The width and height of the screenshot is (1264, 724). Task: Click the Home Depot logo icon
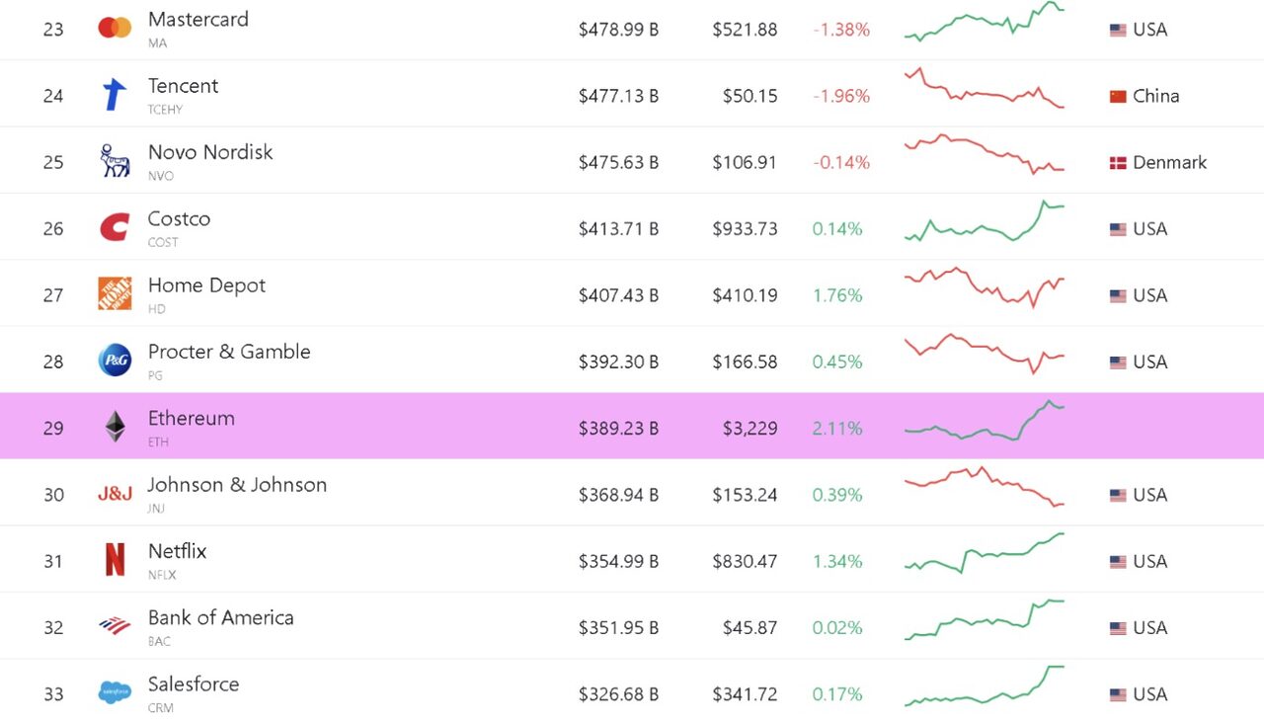coord(115,294)
